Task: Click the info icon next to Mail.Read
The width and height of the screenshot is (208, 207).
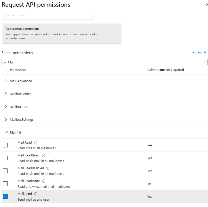Action: pos(36,143)
